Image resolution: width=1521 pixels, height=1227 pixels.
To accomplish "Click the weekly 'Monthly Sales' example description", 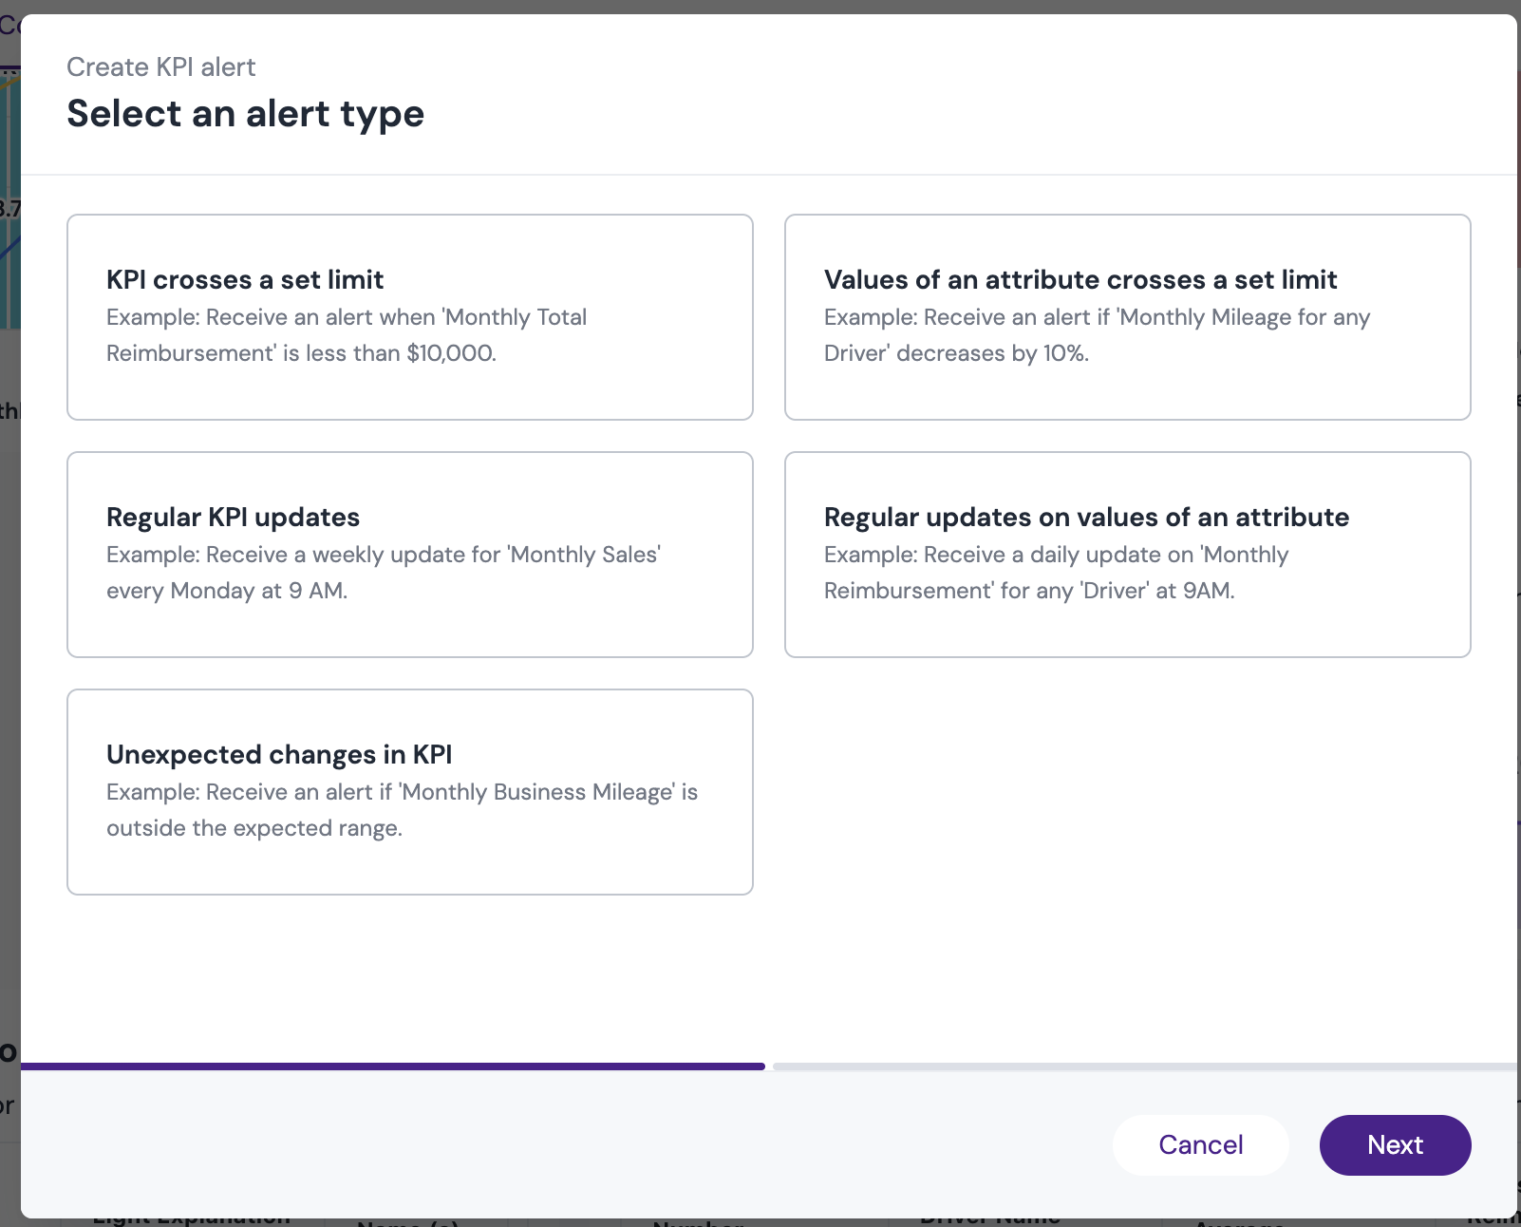I will click(384, 573).
